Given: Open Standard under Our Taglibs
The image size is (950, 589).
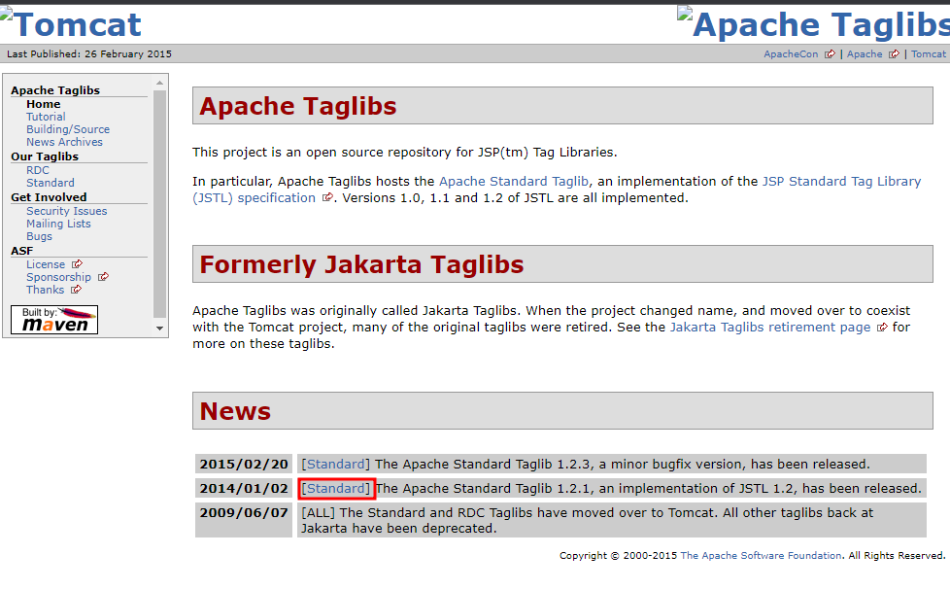Looking at the screenshot, I should (x=51, y=183).
